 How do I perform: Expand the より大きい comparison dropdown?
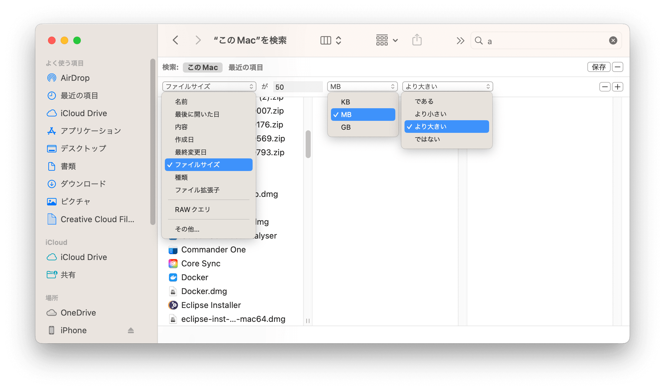click(x=447, y=86)
